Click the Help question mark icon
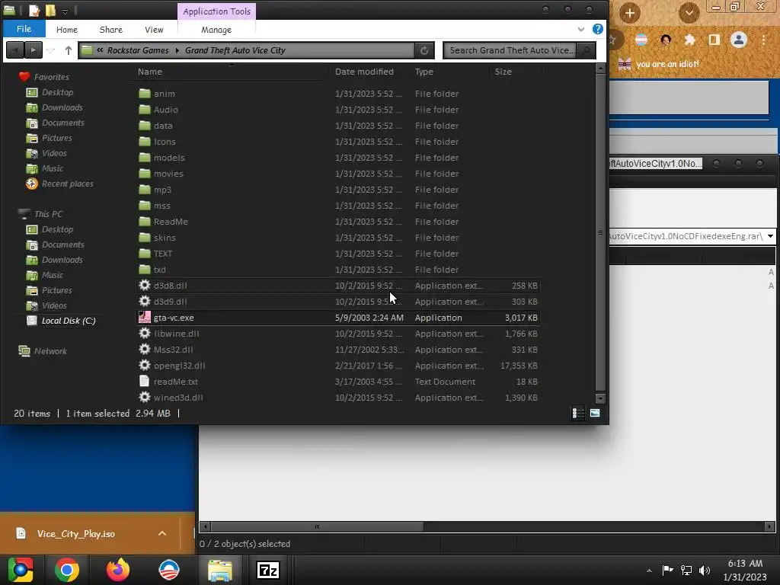 597,29
